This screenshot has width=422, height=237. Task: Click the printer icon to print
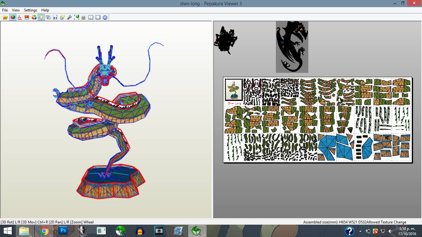83,17
